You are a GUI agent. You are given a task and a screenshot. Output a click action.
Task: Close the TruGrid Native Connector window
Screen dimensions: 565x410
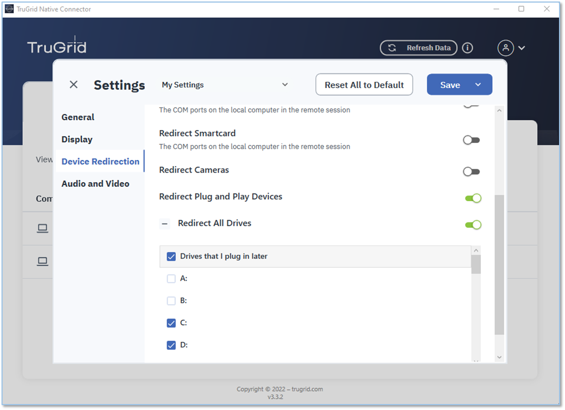point(547,9)
